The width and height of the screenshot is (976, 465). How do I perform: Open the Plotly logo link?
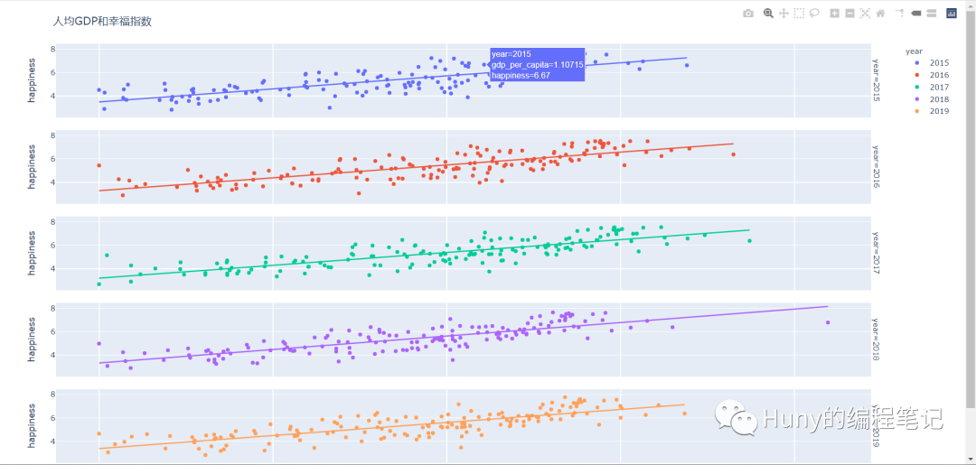pos(952,14)
